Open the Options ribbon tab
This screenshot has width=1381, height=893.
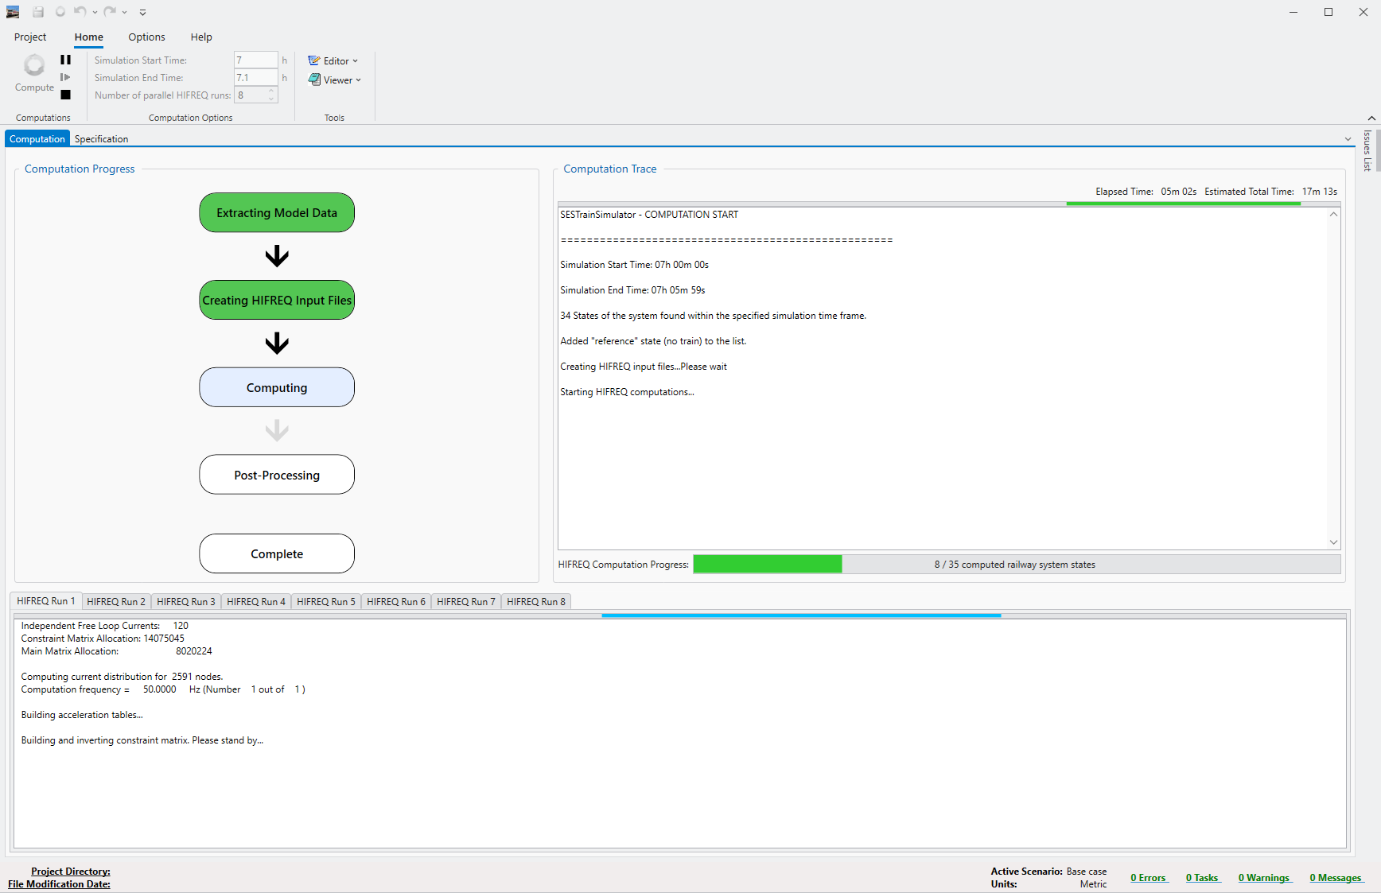pyautogui.click(x=146, y=37)
